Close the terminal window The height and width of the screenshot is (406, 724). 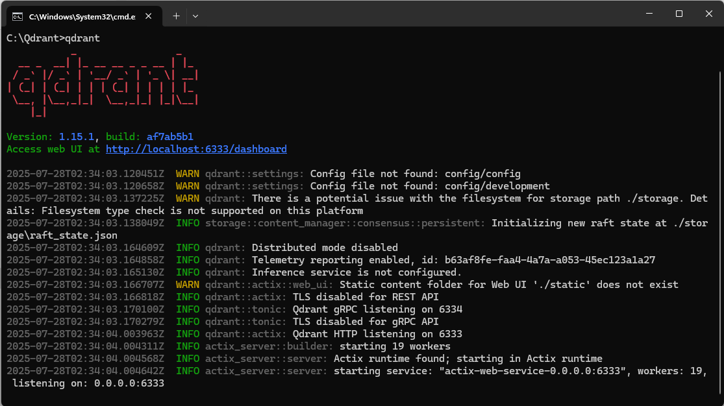click(x=708, y=14)
